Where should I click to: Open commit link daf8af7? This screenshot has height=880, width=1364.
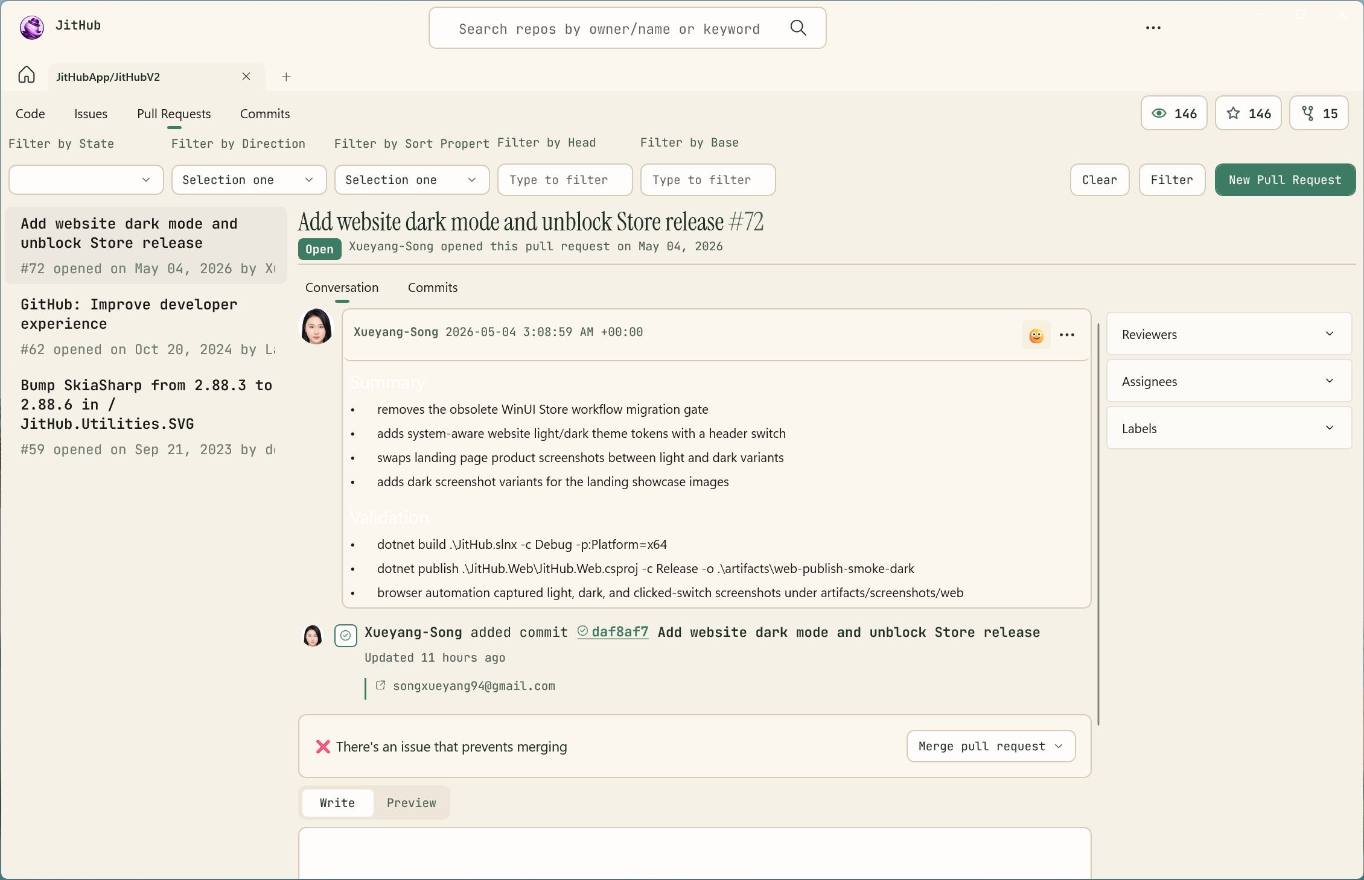point(613,632)
